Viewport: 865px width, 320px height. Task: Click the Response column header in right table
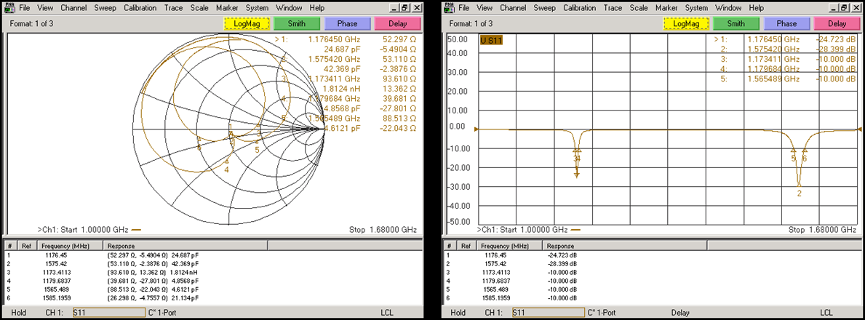[x=560, y=247]
